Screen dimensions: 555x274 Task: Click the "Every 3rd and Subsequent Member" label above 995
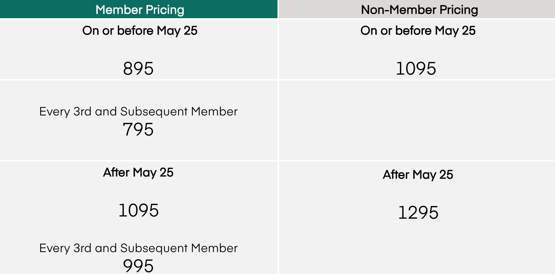click(x=138, y=248)
